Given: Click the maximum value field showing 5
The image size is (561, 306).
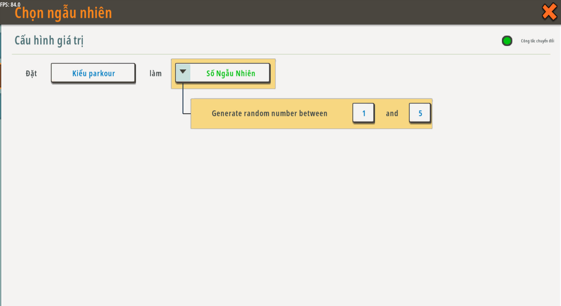Looking at the screenshot, I should [x=420, y=114].
